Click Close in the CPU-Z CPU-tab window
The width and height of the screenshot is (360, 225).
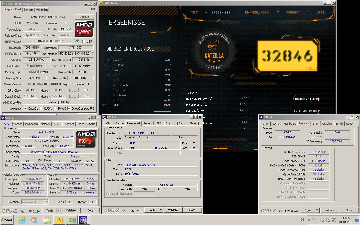(90, 210)
